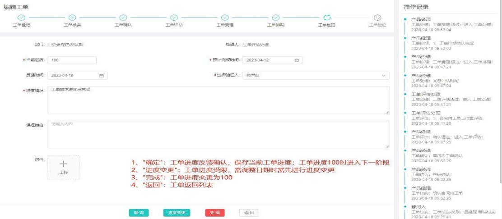This screenshot has width=502, height=219.
Task: Open calendar icon in 预计完成时间 field
Action: click(297, 60)
